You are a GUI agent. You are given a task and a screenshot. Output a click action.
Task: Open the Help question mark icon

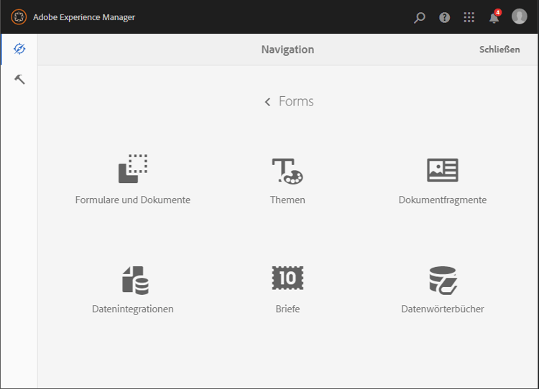point(444,17)
